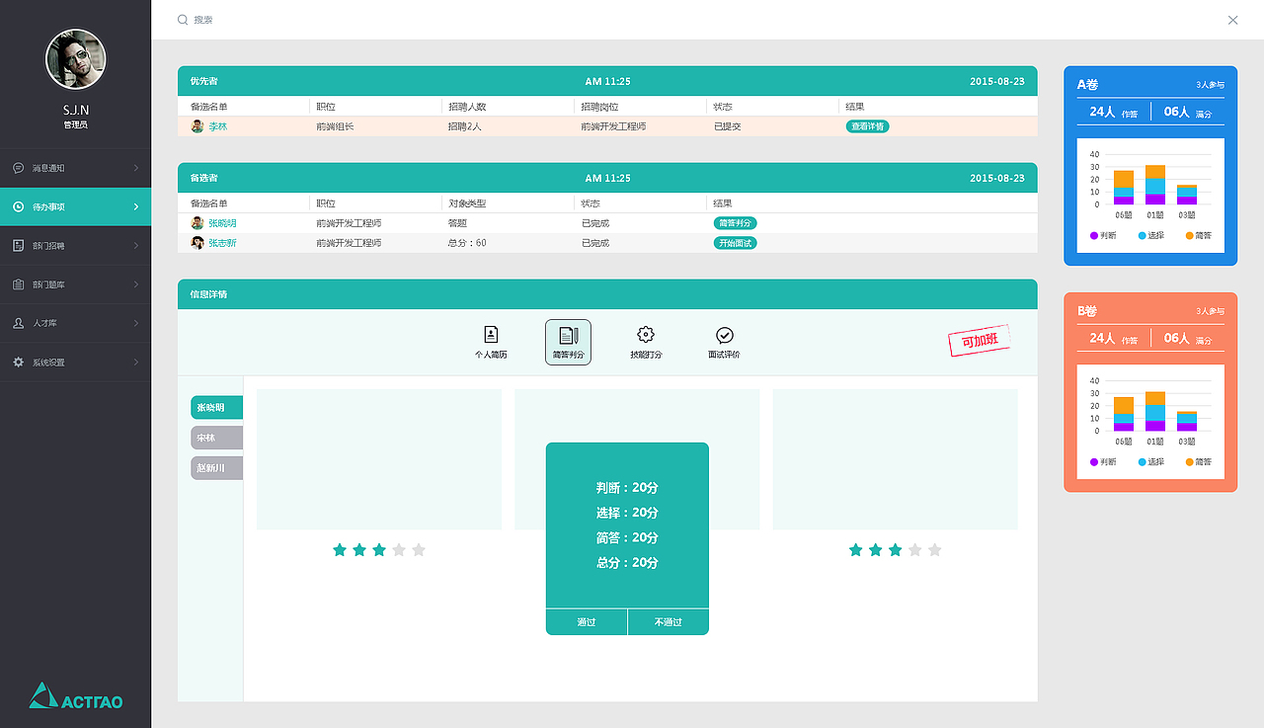Select the 面试评价 checkmark icon

coord(724,335)
